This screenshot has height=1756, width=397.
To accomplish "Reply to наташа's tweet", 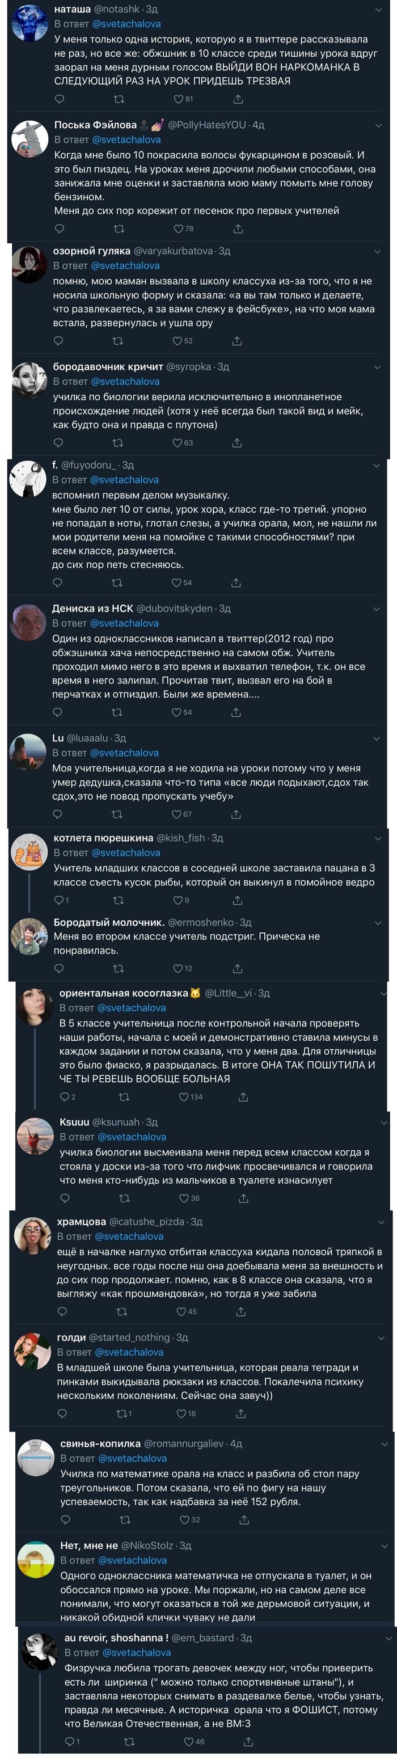I will [60, 99].
